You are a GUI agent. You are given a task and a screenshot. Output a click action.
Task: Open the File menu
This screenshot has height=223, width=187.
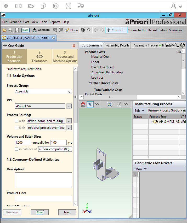coord(5,22)
